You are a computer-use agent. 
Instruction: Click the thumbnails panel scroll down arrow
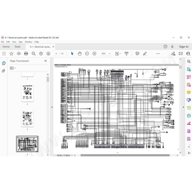(x=48, y=155)
